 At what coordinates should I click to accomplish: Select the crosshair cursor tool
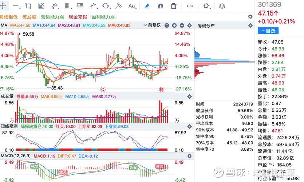tap(3, 6)
